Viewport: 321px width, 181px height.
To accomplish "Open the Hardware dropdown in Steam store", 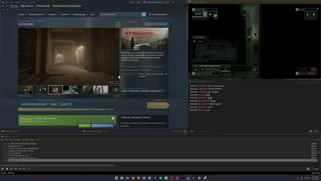I will point(66,15).
